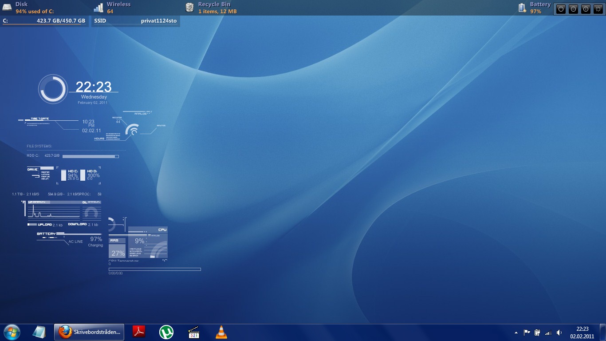Click the "AC LINE" battery label

click(x=76, y=242)
